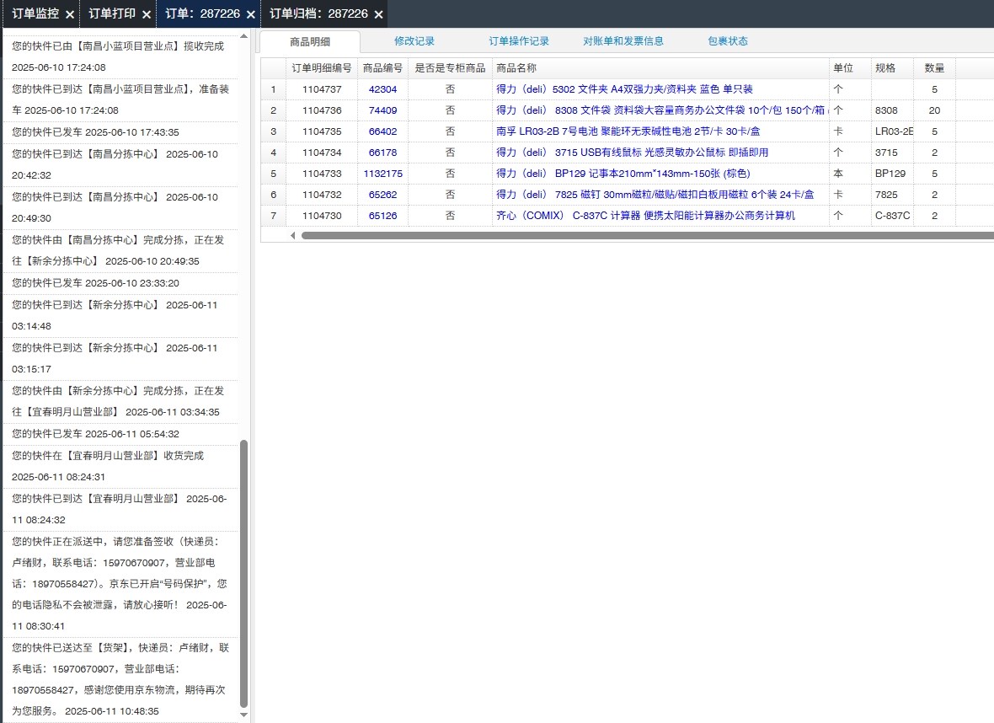
Task: Open the 商品明细 tab
Action: (310, 42)
